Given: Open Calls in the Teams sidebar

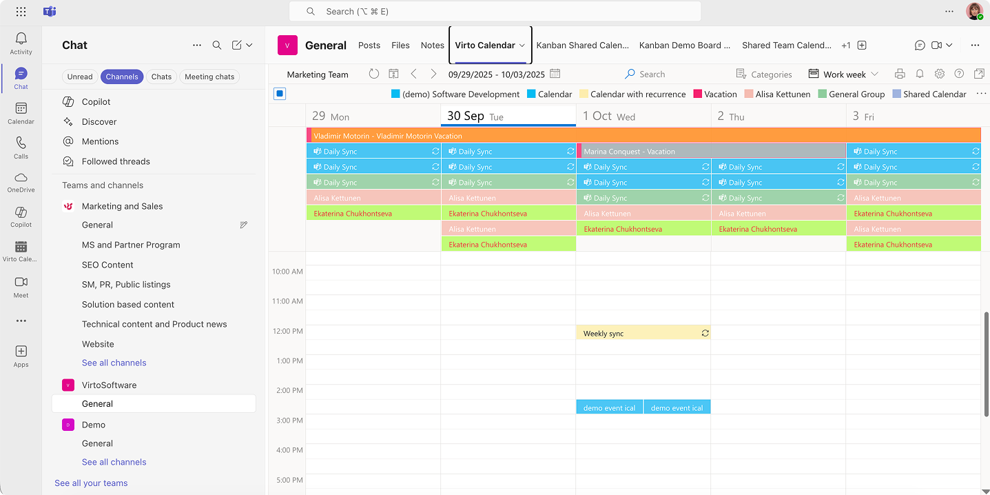Looking at the screenshot, I should tap(21, 147).
